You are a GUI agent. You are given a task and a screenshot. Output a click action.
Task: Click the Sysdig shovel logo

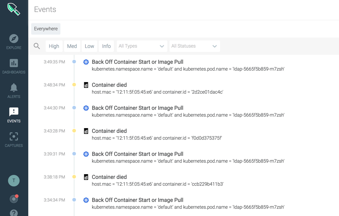coord(14,9)
